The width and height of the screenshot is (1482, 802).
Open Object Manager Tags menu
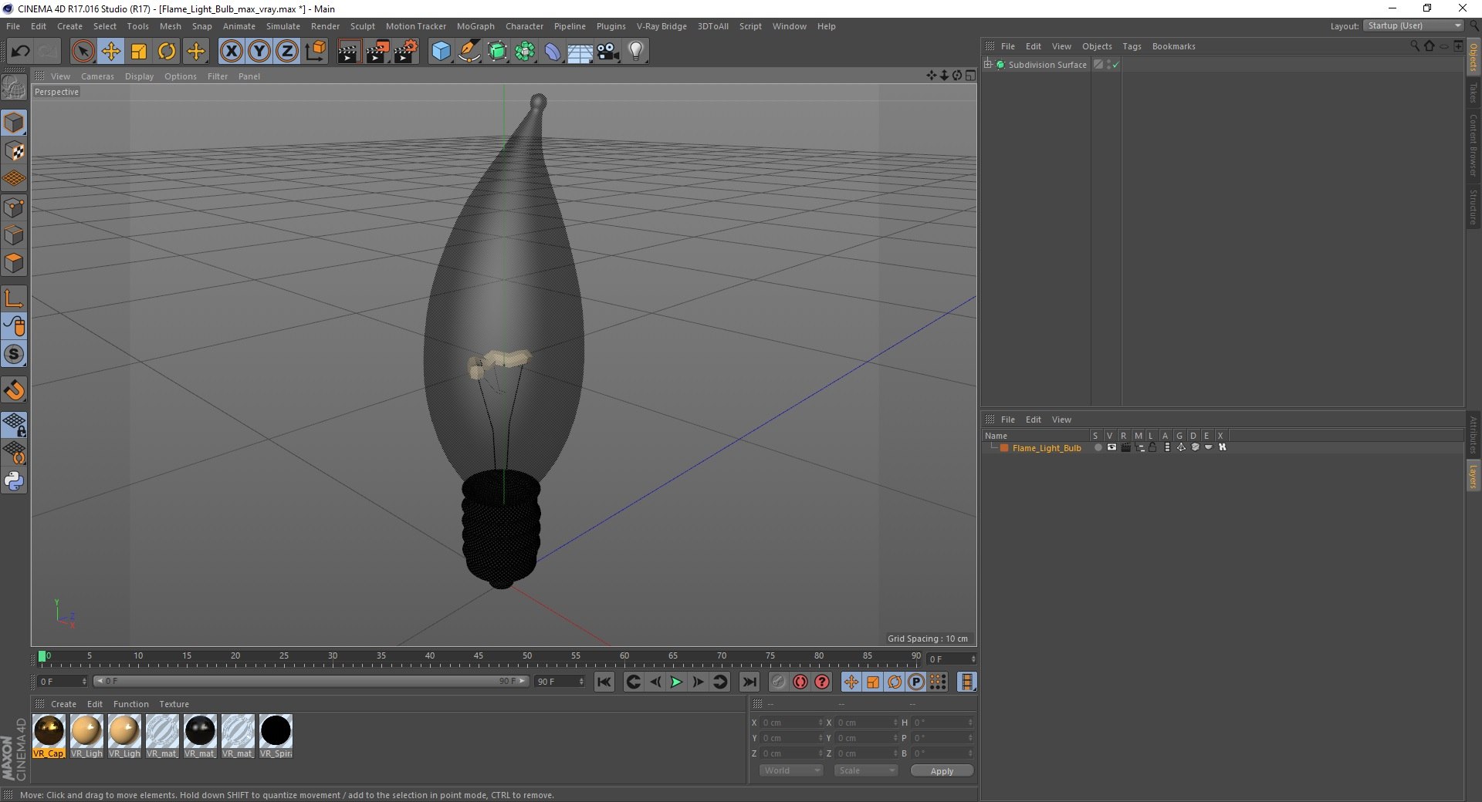(x=1132, y=46)
